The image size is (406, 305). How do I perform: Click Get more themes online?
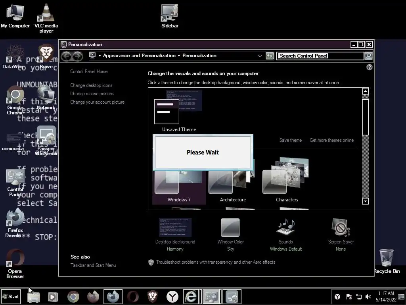(x=332, y=140)
